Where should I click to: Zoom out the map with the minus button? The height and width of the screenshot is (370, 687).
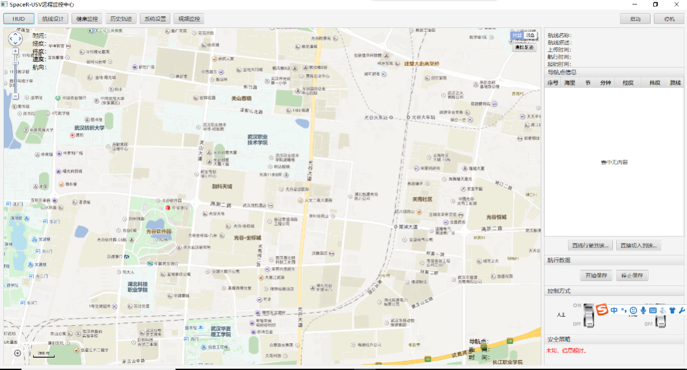coord(16,96)
